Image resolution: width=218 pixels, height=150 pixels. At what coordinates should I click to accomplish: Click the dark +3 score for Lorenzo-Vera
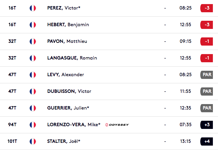pos(207,125)
